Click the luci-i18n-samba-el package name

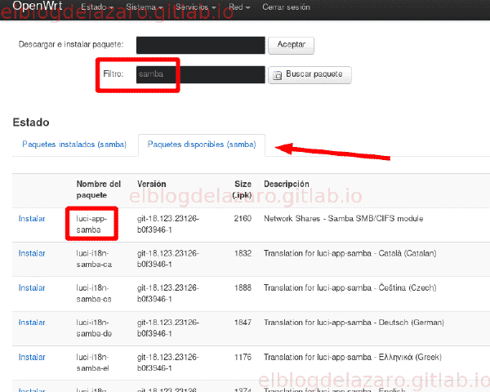93,363
